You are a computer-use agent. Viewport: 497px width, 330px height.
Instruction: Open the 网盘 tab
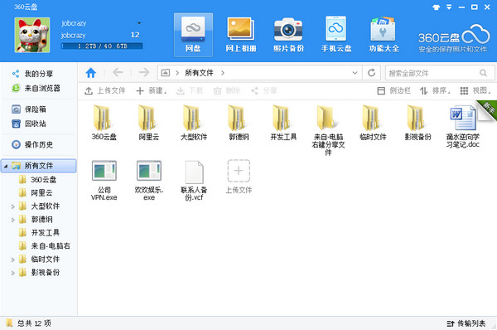coord(193,35)
